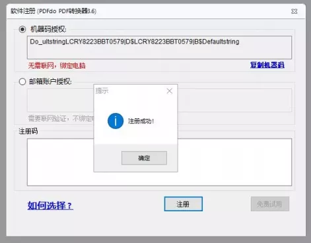Select the 机器码授权 radio button
The width and height of the screenshot is (311, 243).
pyautogui.click(x=22, y=29)
